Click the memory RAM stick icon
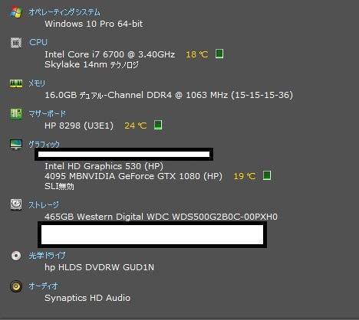Viewport: 359px width, 320px height. (x=16, y=83)
